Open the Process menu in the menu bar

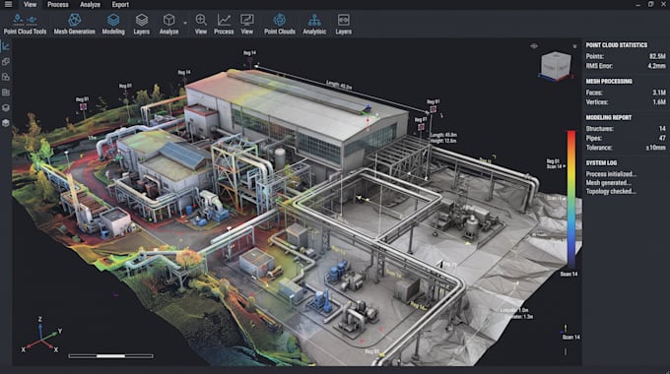point(58,5)
